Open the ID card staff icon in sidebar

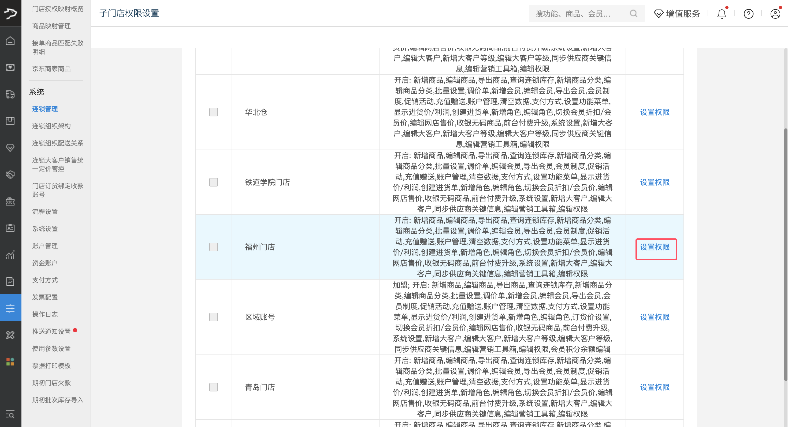point(10,228)
